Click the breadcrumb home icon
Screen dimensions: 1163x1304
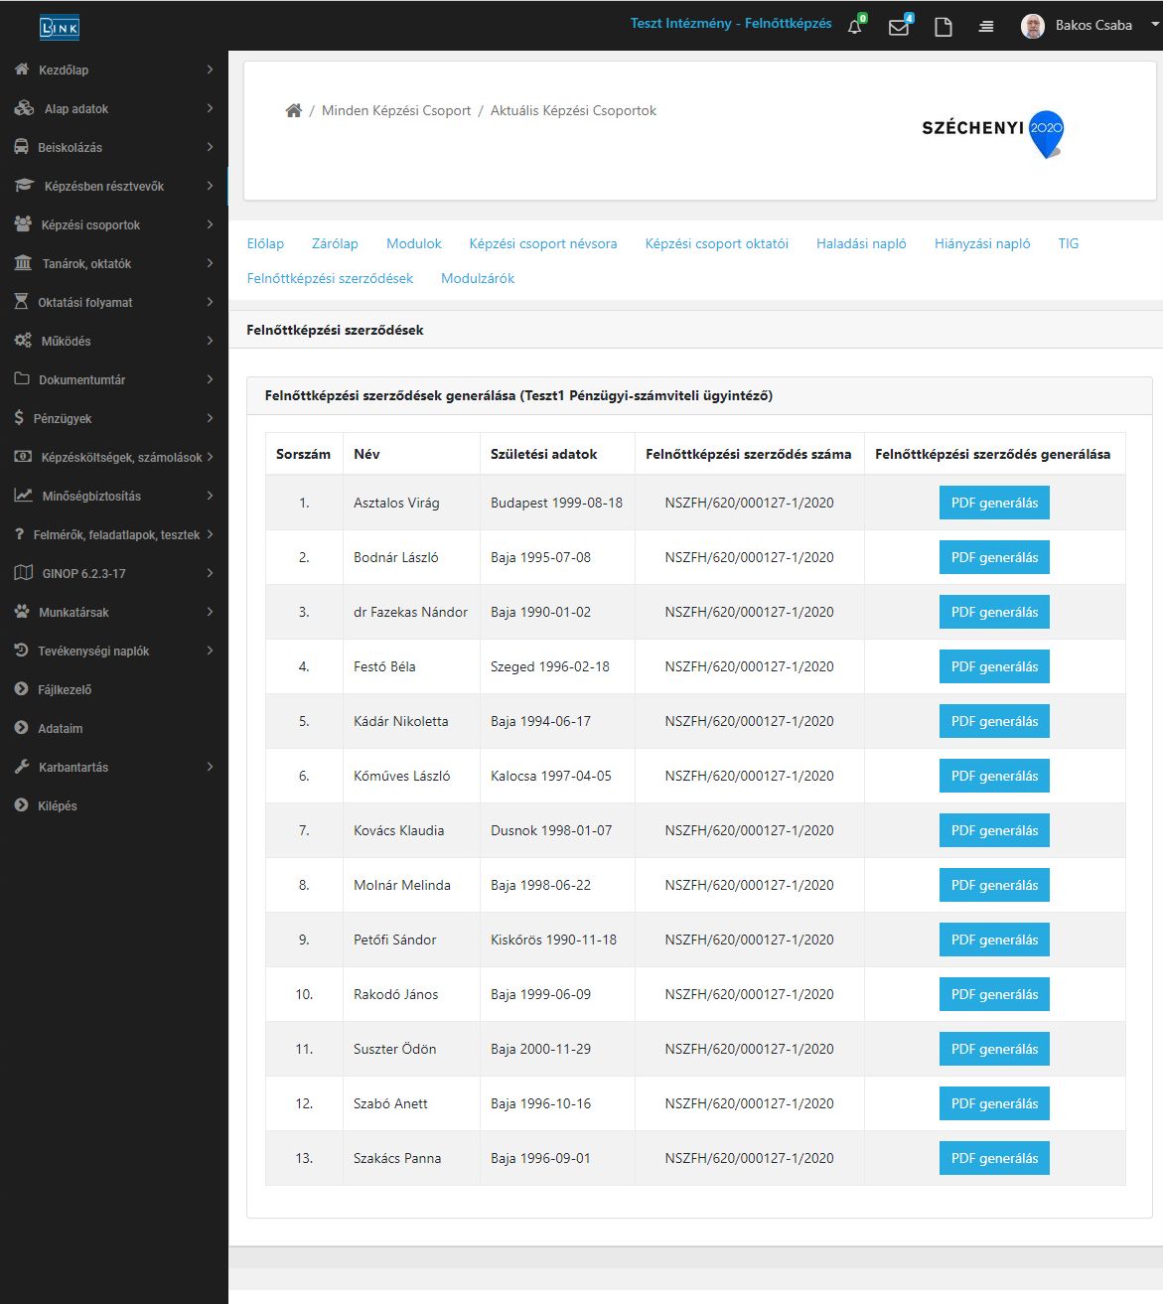(x=293, y=110)
